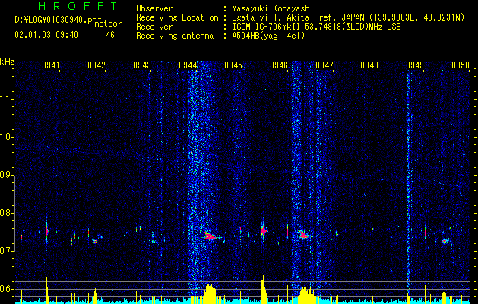The image size is (478, 304).
Task: Click the observer name Masayuki Kobayashi
Action: [273, 8]
